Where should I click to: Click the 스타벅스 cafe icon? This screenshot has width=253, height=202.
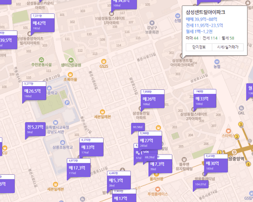pos(228,131)
